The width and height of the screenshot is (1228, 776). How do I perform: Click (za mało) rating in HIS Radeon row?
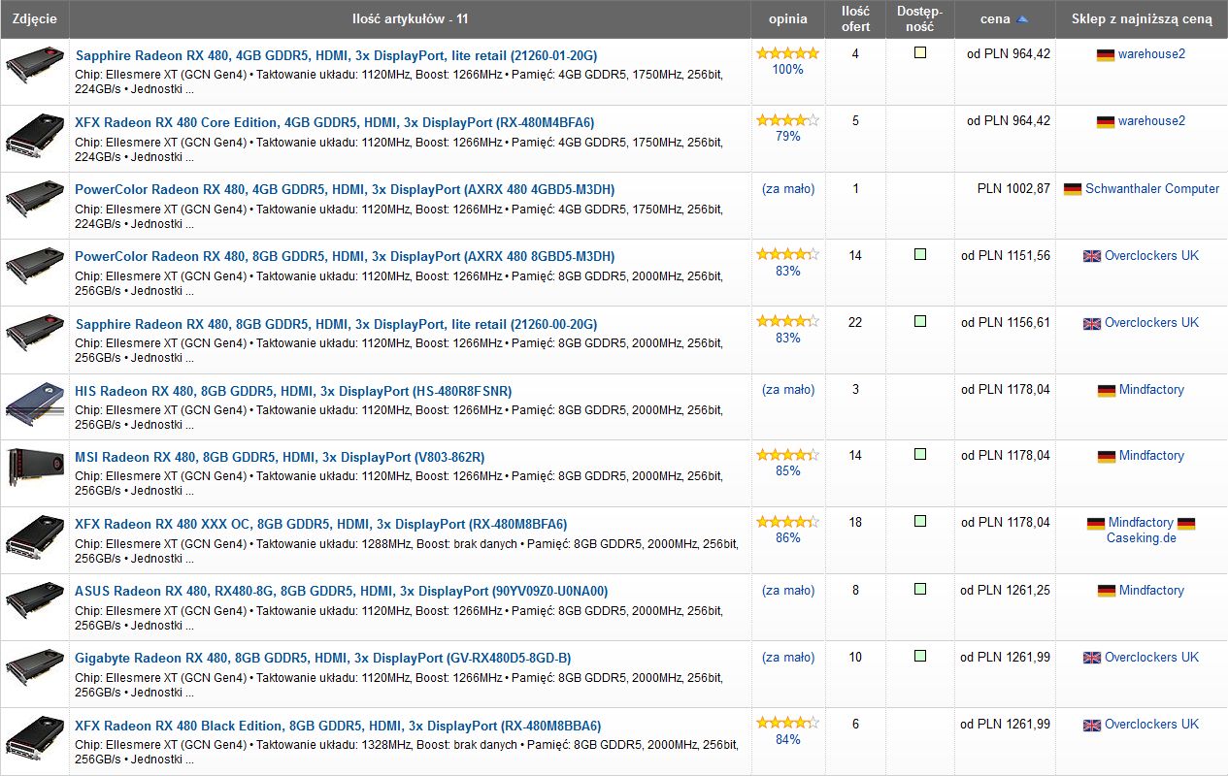point(788,390)
